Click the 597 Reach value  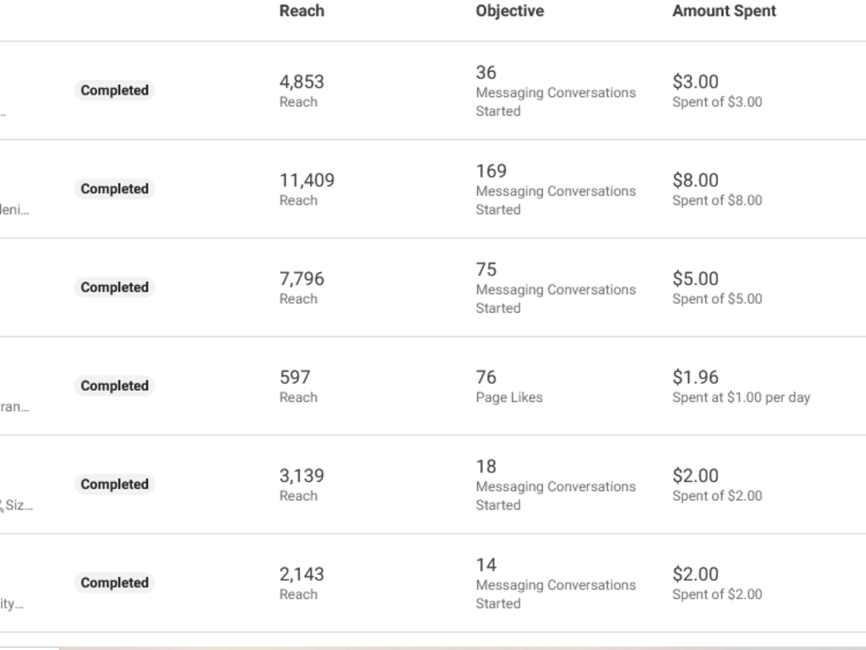coord(295,377)
